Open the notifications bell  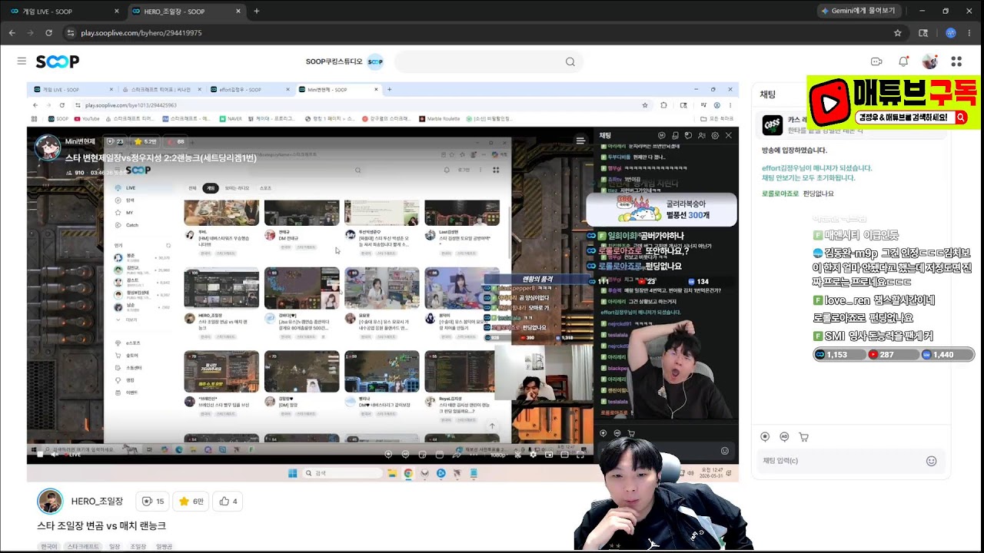pyautogui.click(x=903, y=61)
